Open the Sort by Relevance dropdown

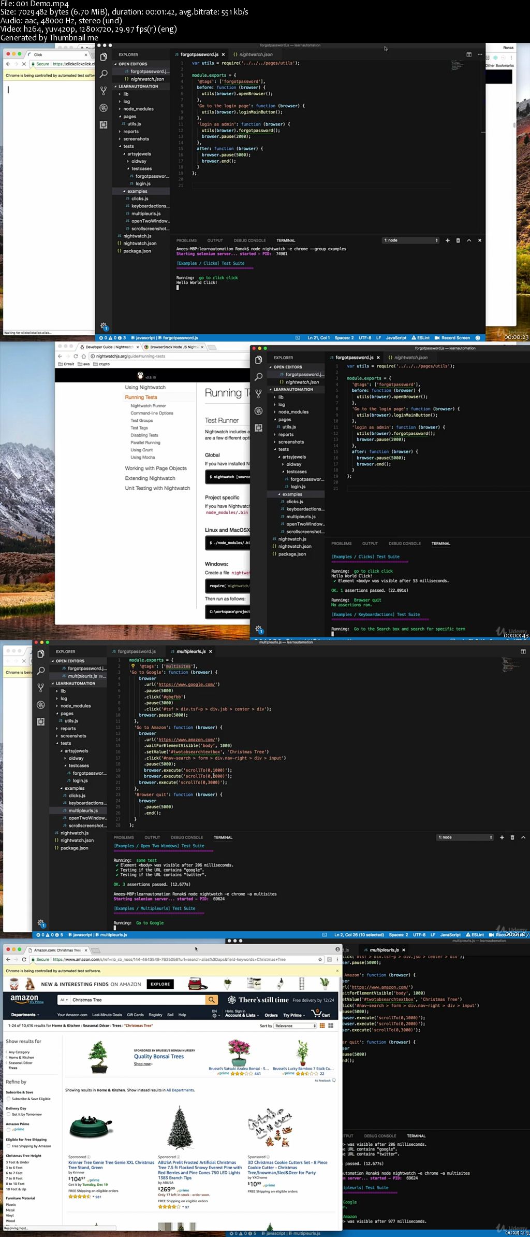[x=295, y=1026]
